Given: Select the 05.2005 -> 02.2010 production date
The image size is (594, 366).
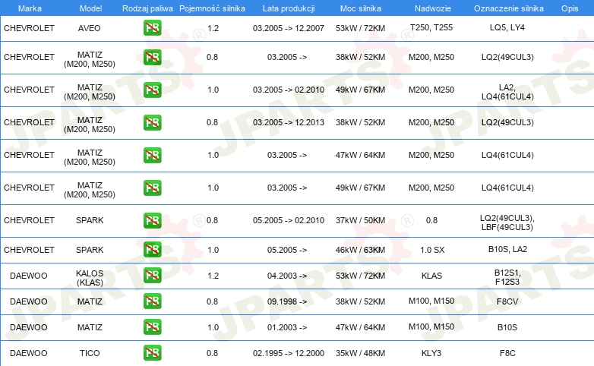Looking at the screenshot, I should coord(289,220).
